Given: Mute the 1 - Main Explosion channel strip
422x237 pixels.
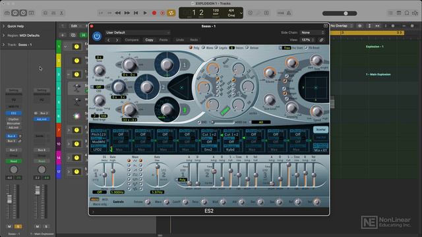Looking at the screenshot, I should 38,226.
